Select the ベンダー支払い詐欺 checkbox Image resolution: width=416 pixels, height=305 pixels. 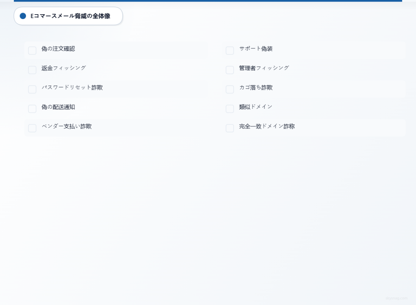[32, 128]
